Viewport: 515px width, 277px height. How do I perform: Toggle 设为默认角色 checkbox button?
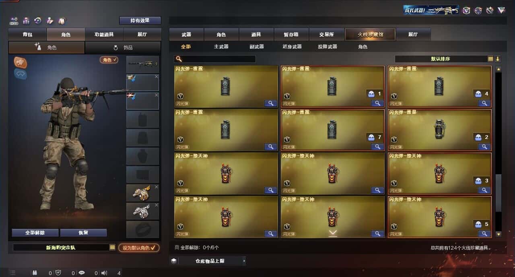coord(139,248)
